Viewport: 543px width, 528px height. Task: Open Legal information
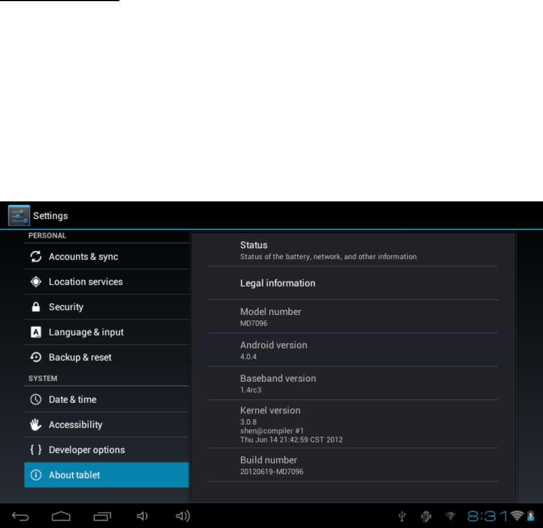352,283
